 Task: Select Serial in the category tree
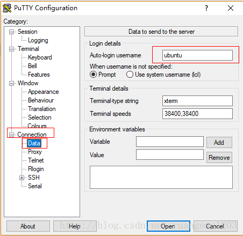click(35, 186)
